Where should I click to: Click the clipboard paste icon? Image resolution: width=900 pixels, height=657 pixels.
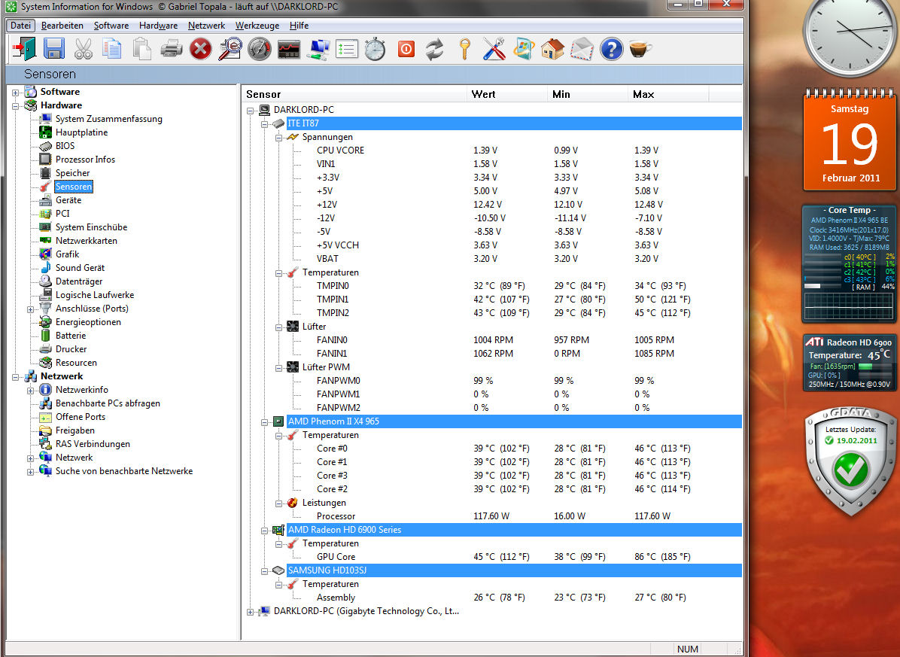[x=141, y=49]
